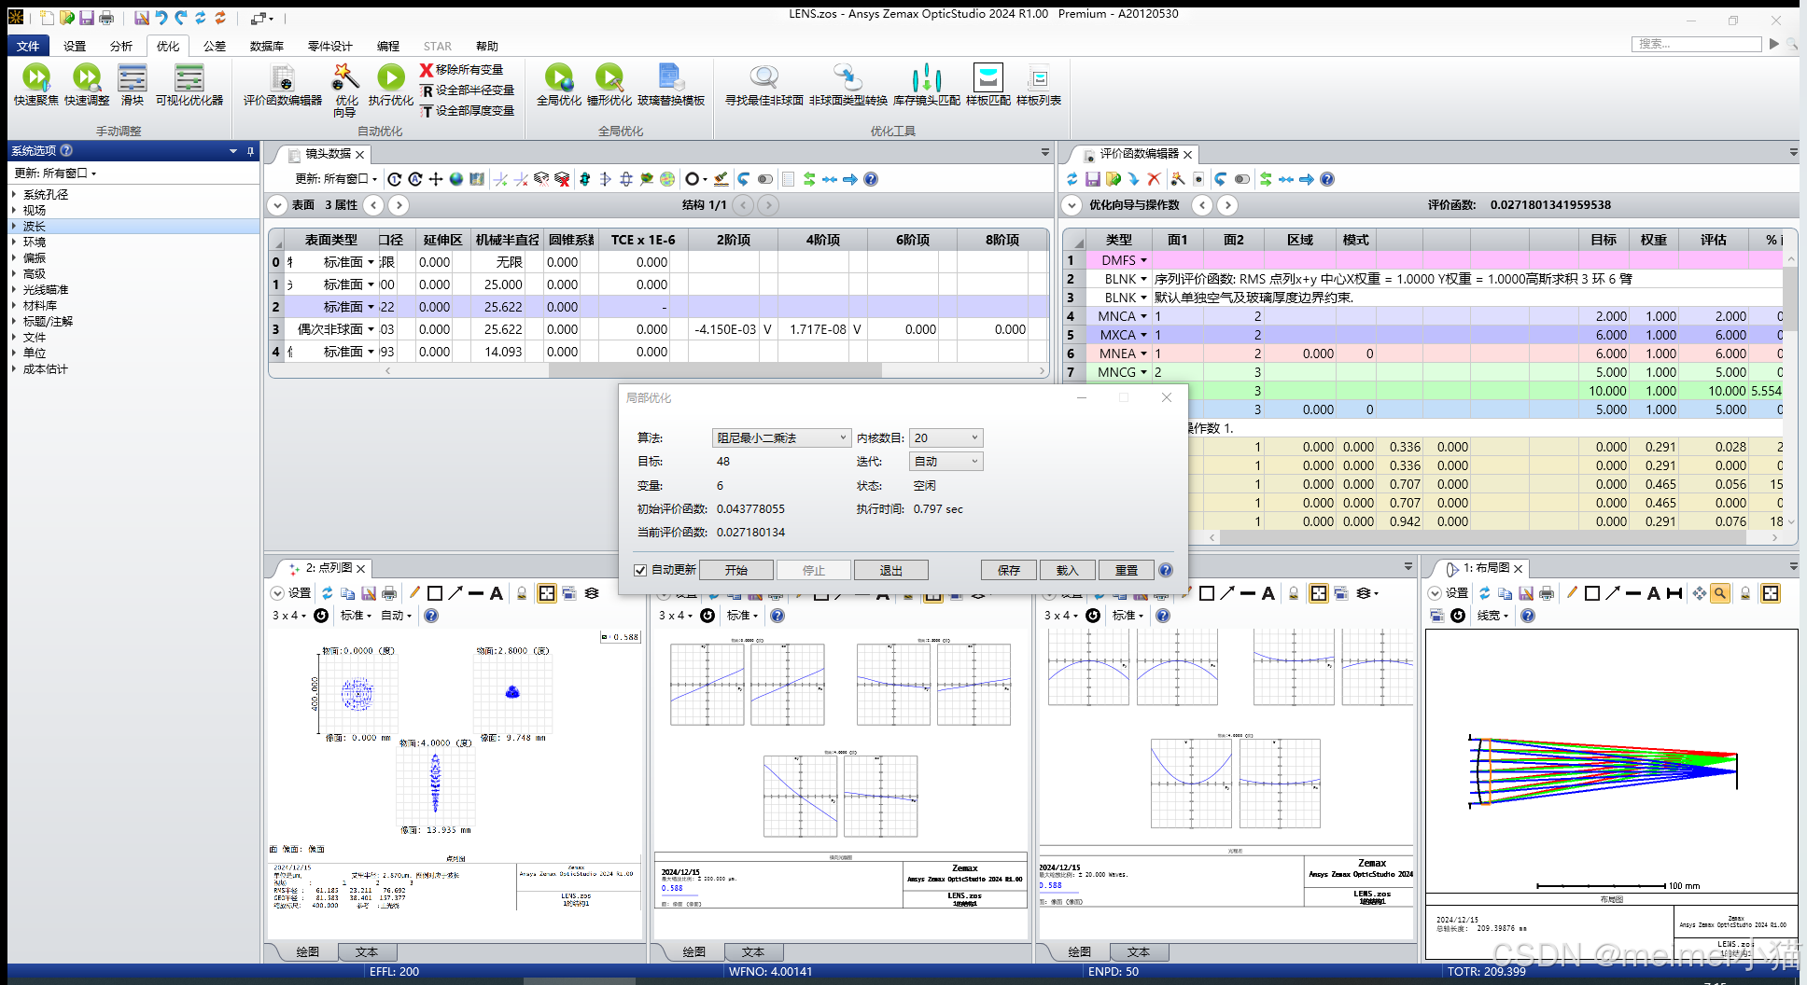
Task: Click the 开始 button in 局部优化
Action: 736,570
